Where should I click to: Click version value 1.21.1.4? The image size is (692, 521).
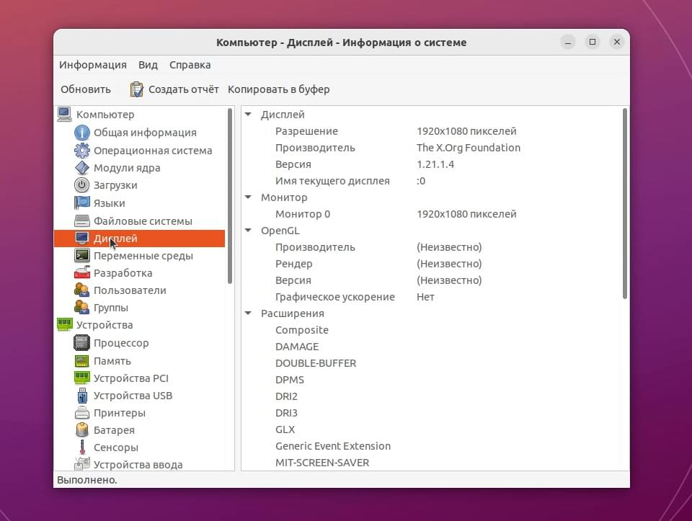tap(435, 164)
